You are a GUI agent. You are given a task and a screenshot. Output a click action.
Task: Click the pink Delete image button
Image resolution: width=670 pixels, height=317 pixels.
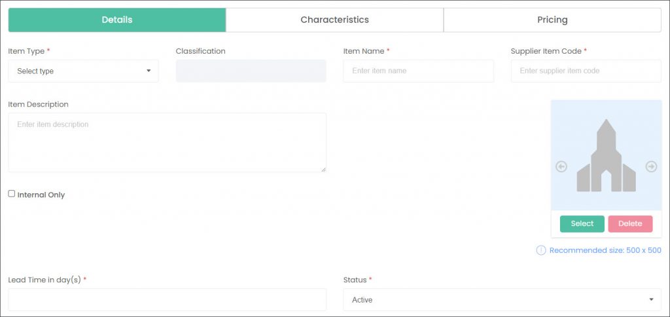[x=630, y=224]
